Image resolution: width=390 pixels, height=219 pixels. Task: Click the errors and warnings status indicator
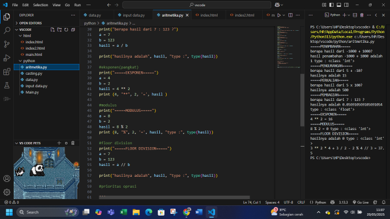11,202
